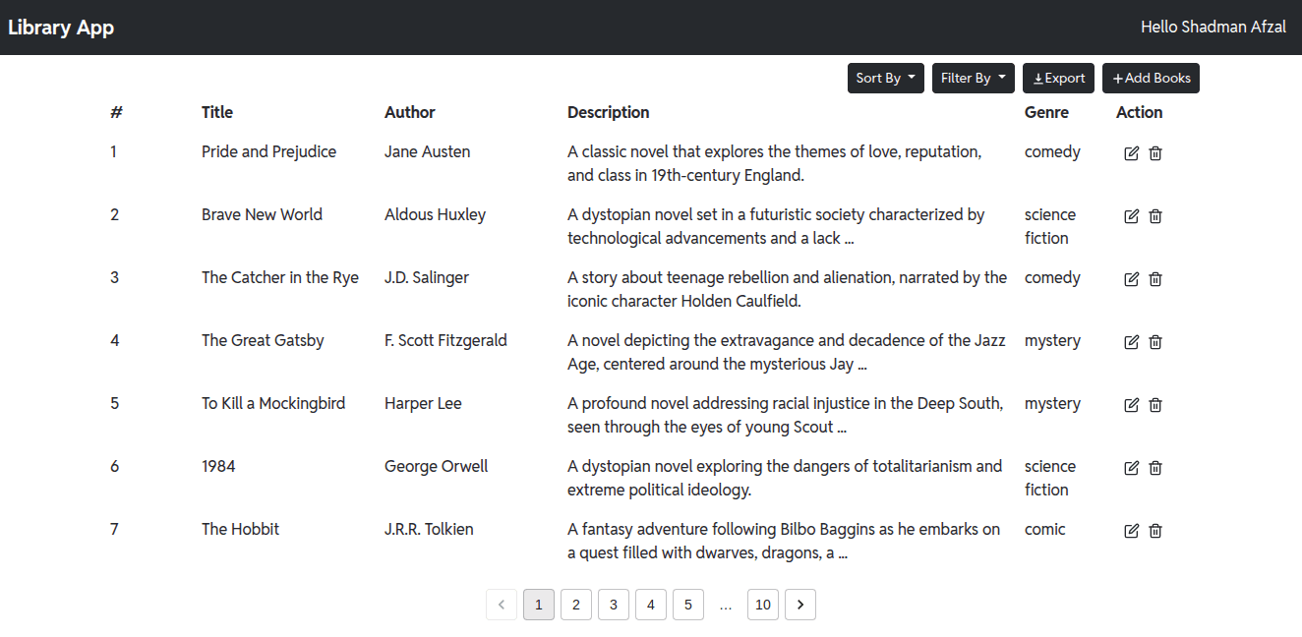The width and height of the screenshot is (1302, 637).
Task: Select the Brave New World title
Action: 263,214
